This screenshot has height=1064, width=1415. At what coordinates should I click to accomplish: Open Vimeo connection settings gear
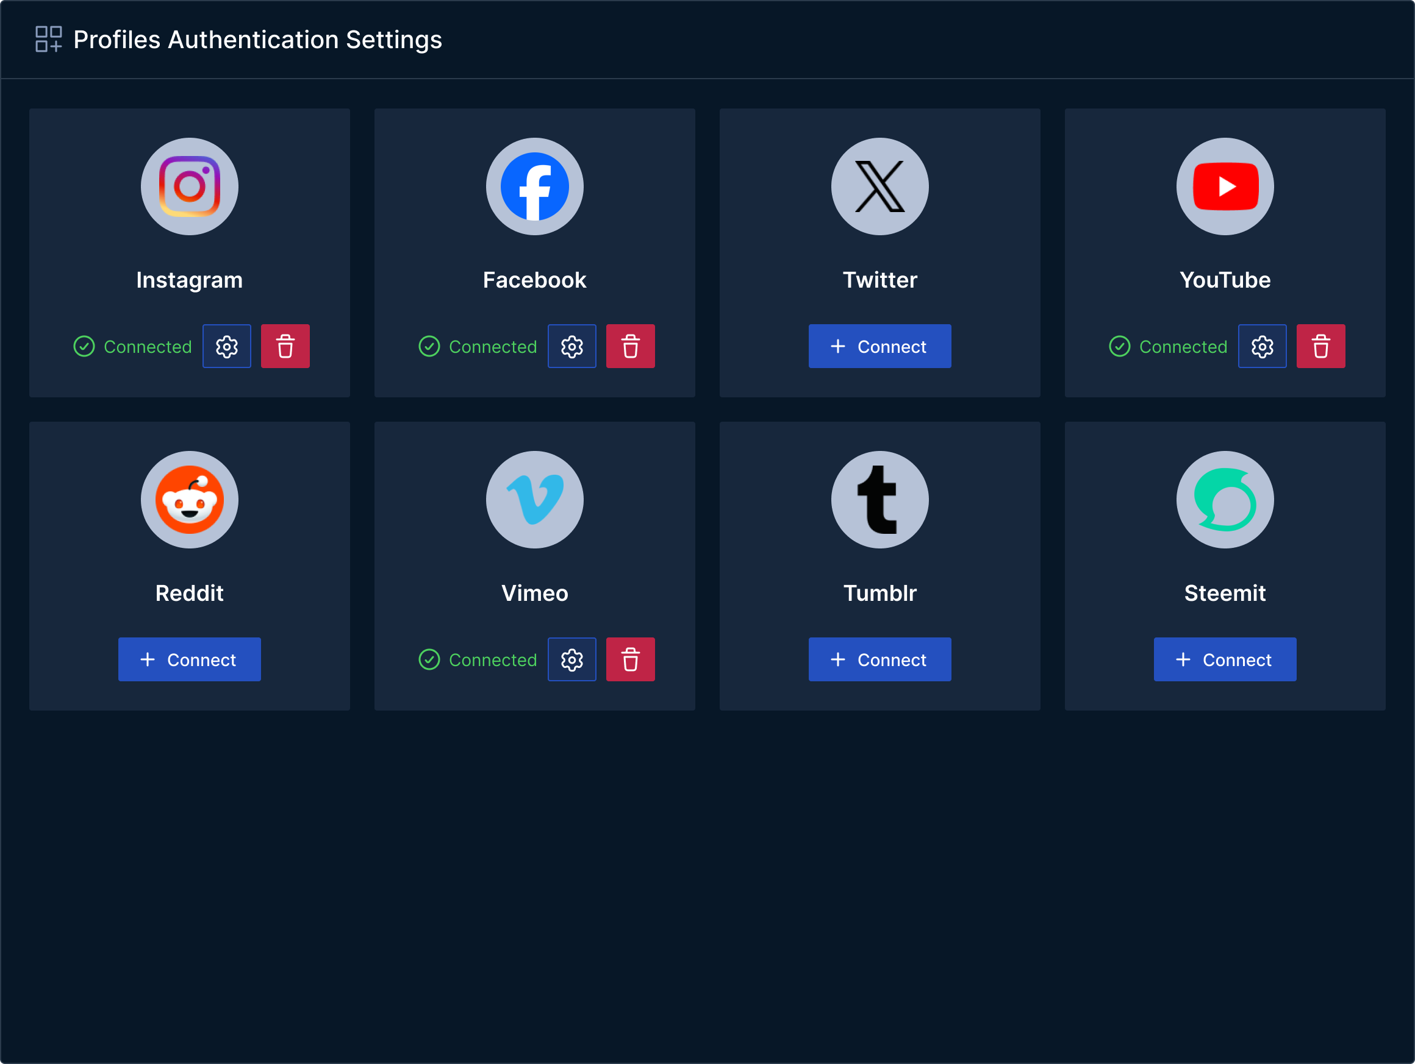(x=572, y=659)
